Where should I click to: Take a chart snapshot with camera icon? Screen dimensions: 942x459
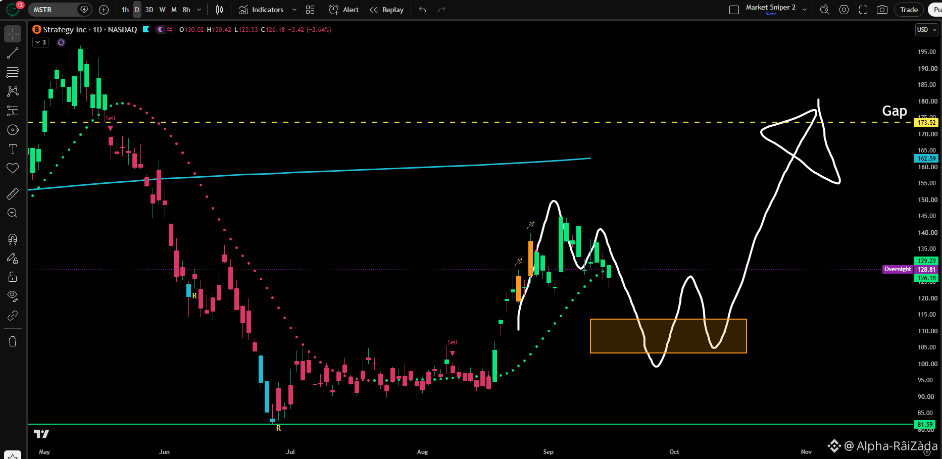coord(882,10)
